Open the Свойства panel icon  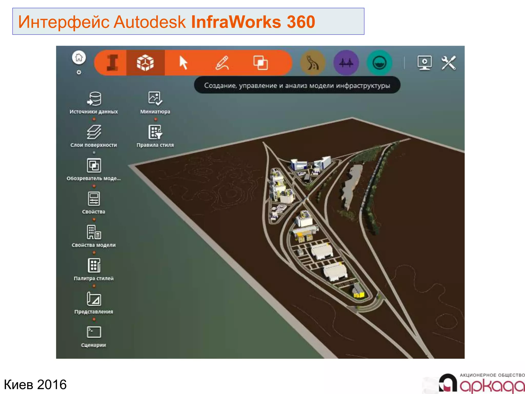click(x=94, y=199)
